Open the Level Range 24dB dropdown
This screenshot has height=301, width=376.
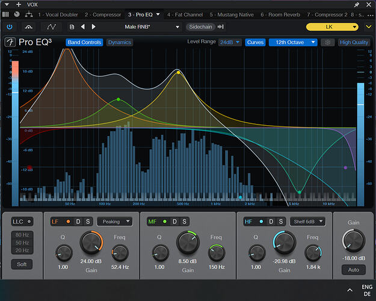[x=230, y=43]
